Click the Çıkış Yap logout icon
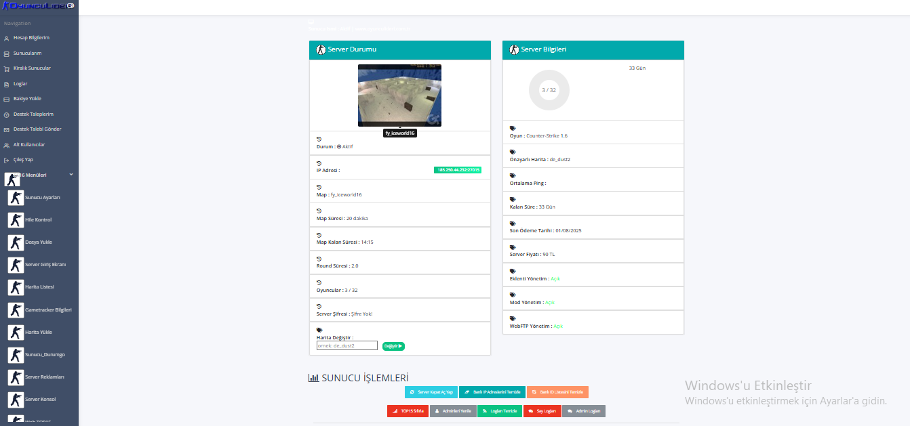Screen dimensions: 910x426 click(x=6, y=160)
